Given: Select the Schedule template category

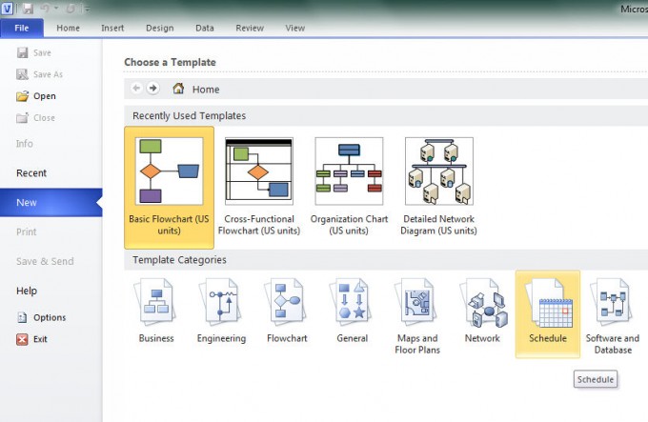Looking at the screenshot, I should [x=547, y=311].
